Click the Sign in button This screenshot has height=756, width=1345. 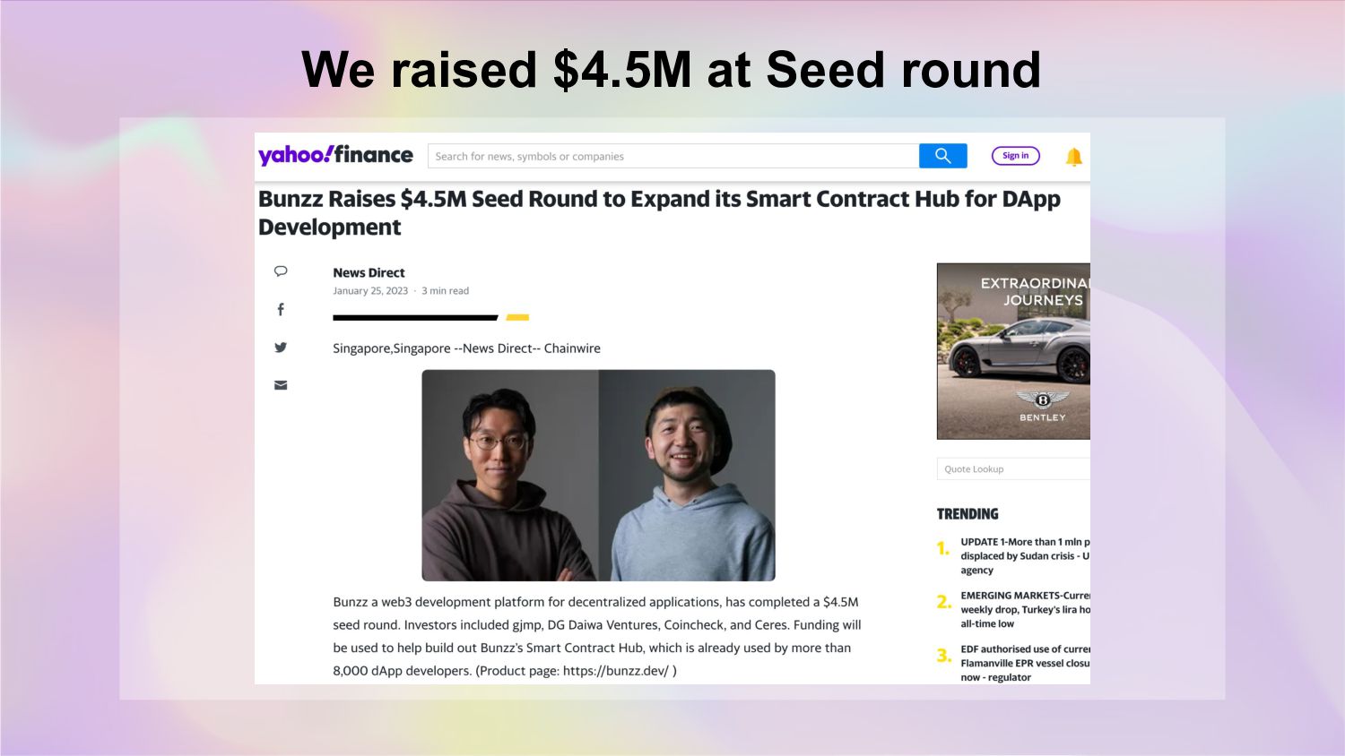coord(1015,156)
